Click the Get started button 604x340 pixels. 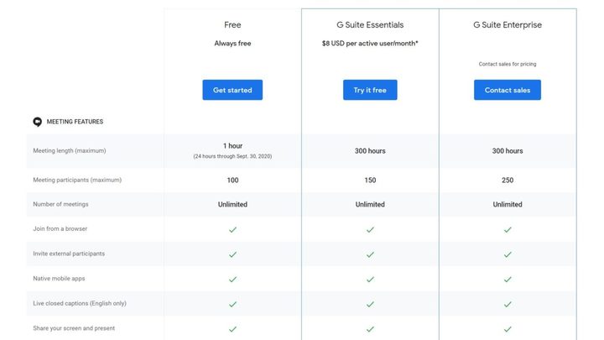coord(232,90)
